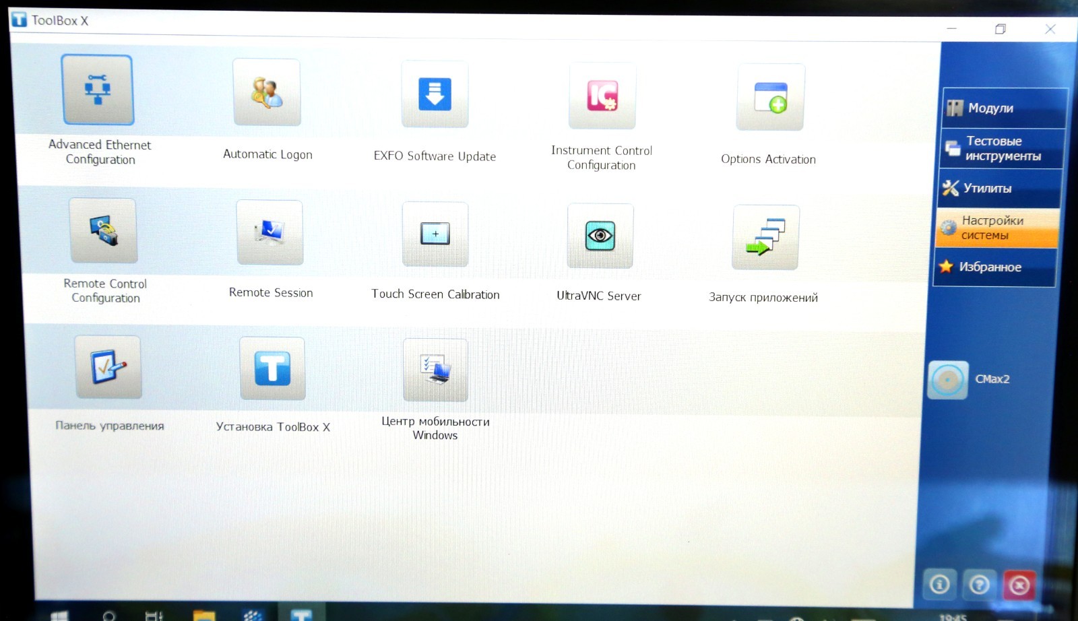Select the Настройки системы tab
Screen dimensions: 1078x621
[x=997, y=228]
